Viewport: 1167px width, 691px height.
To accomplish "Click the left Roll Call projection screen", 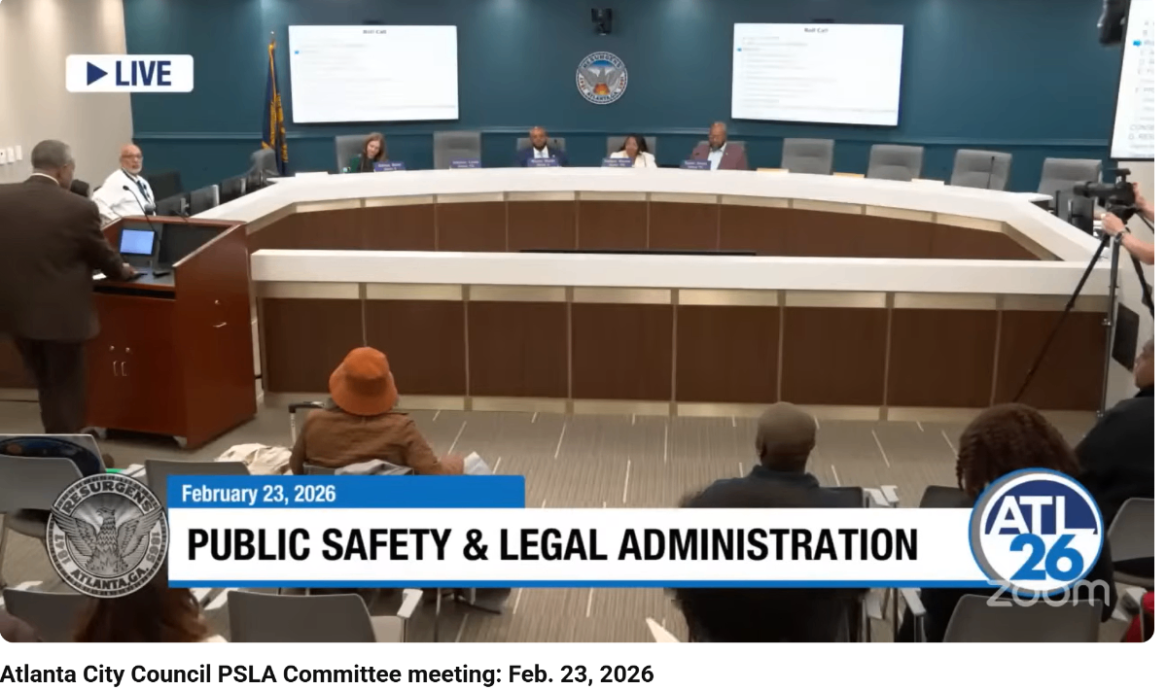I will click(372, 73).
